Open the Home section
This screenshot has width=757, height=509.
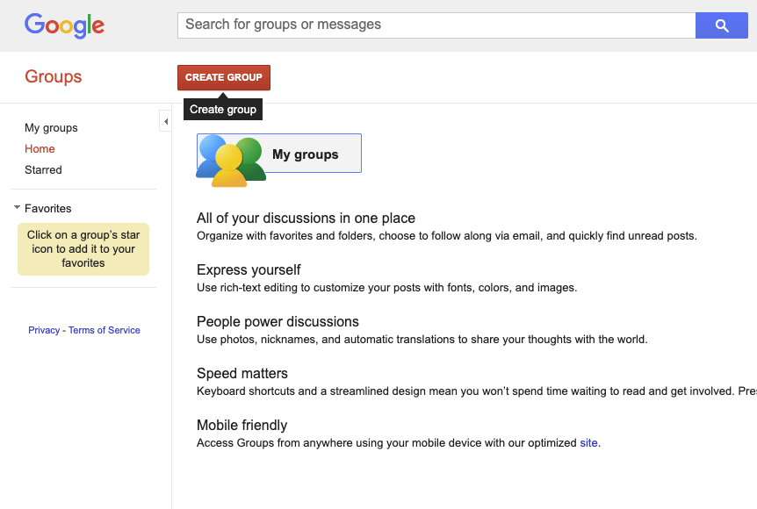click(x=40, y=148)
